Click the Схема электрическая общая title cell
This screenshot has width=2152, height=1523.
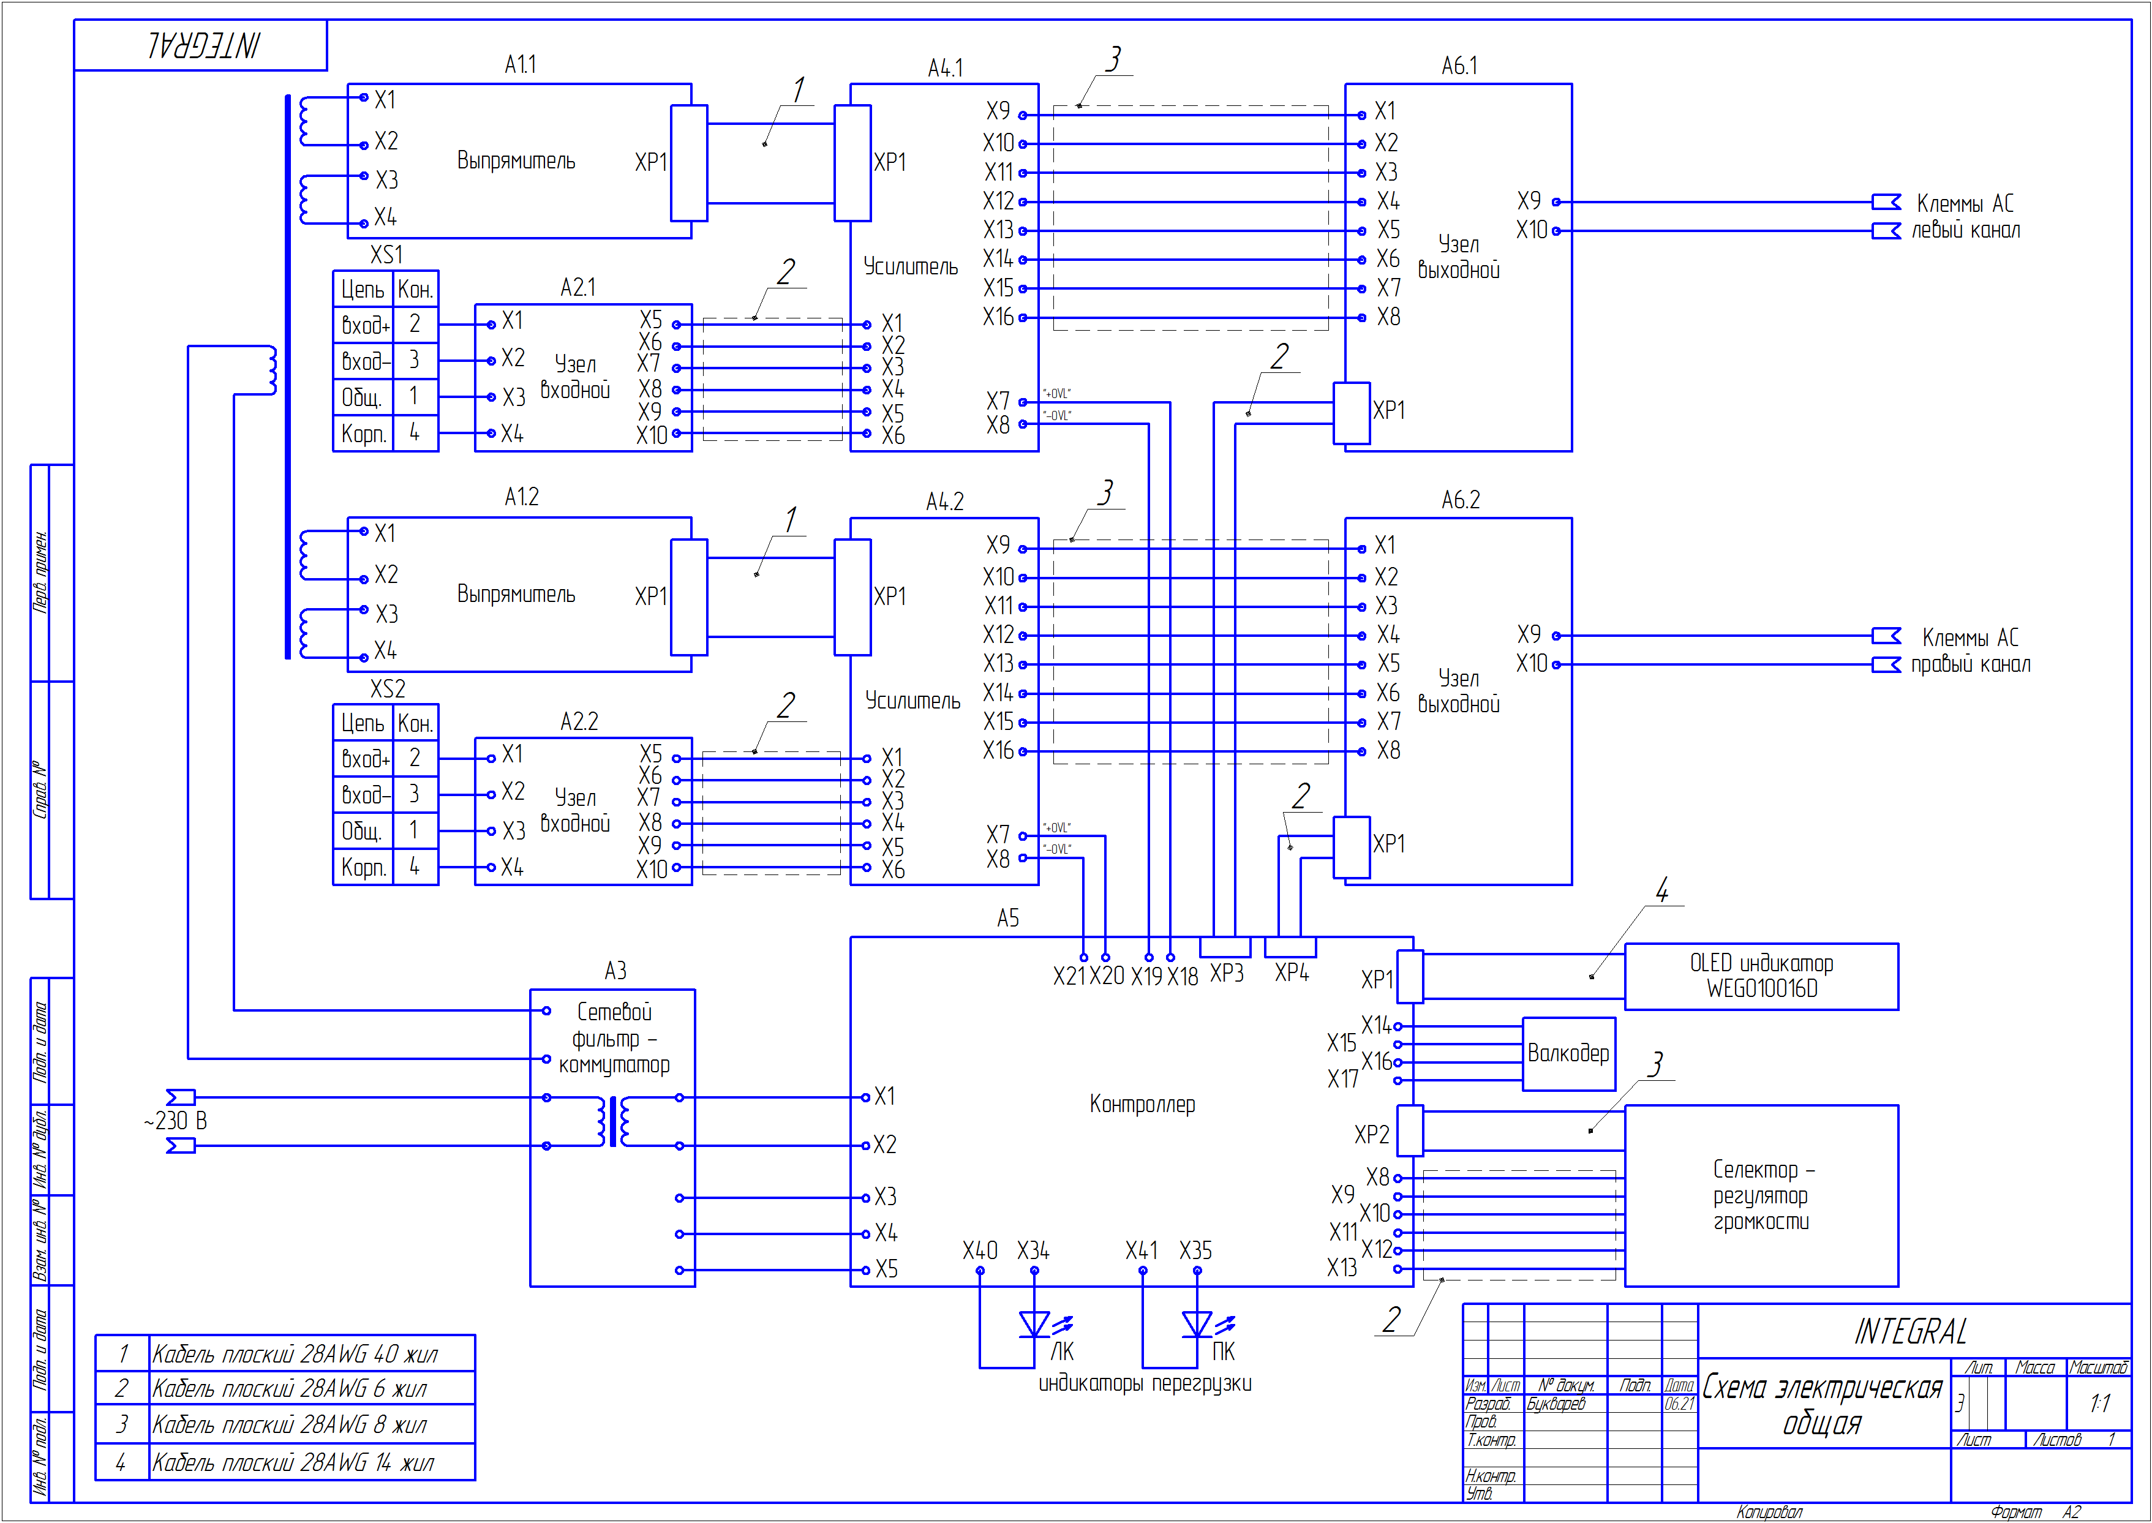[x=1823, y=1404]
